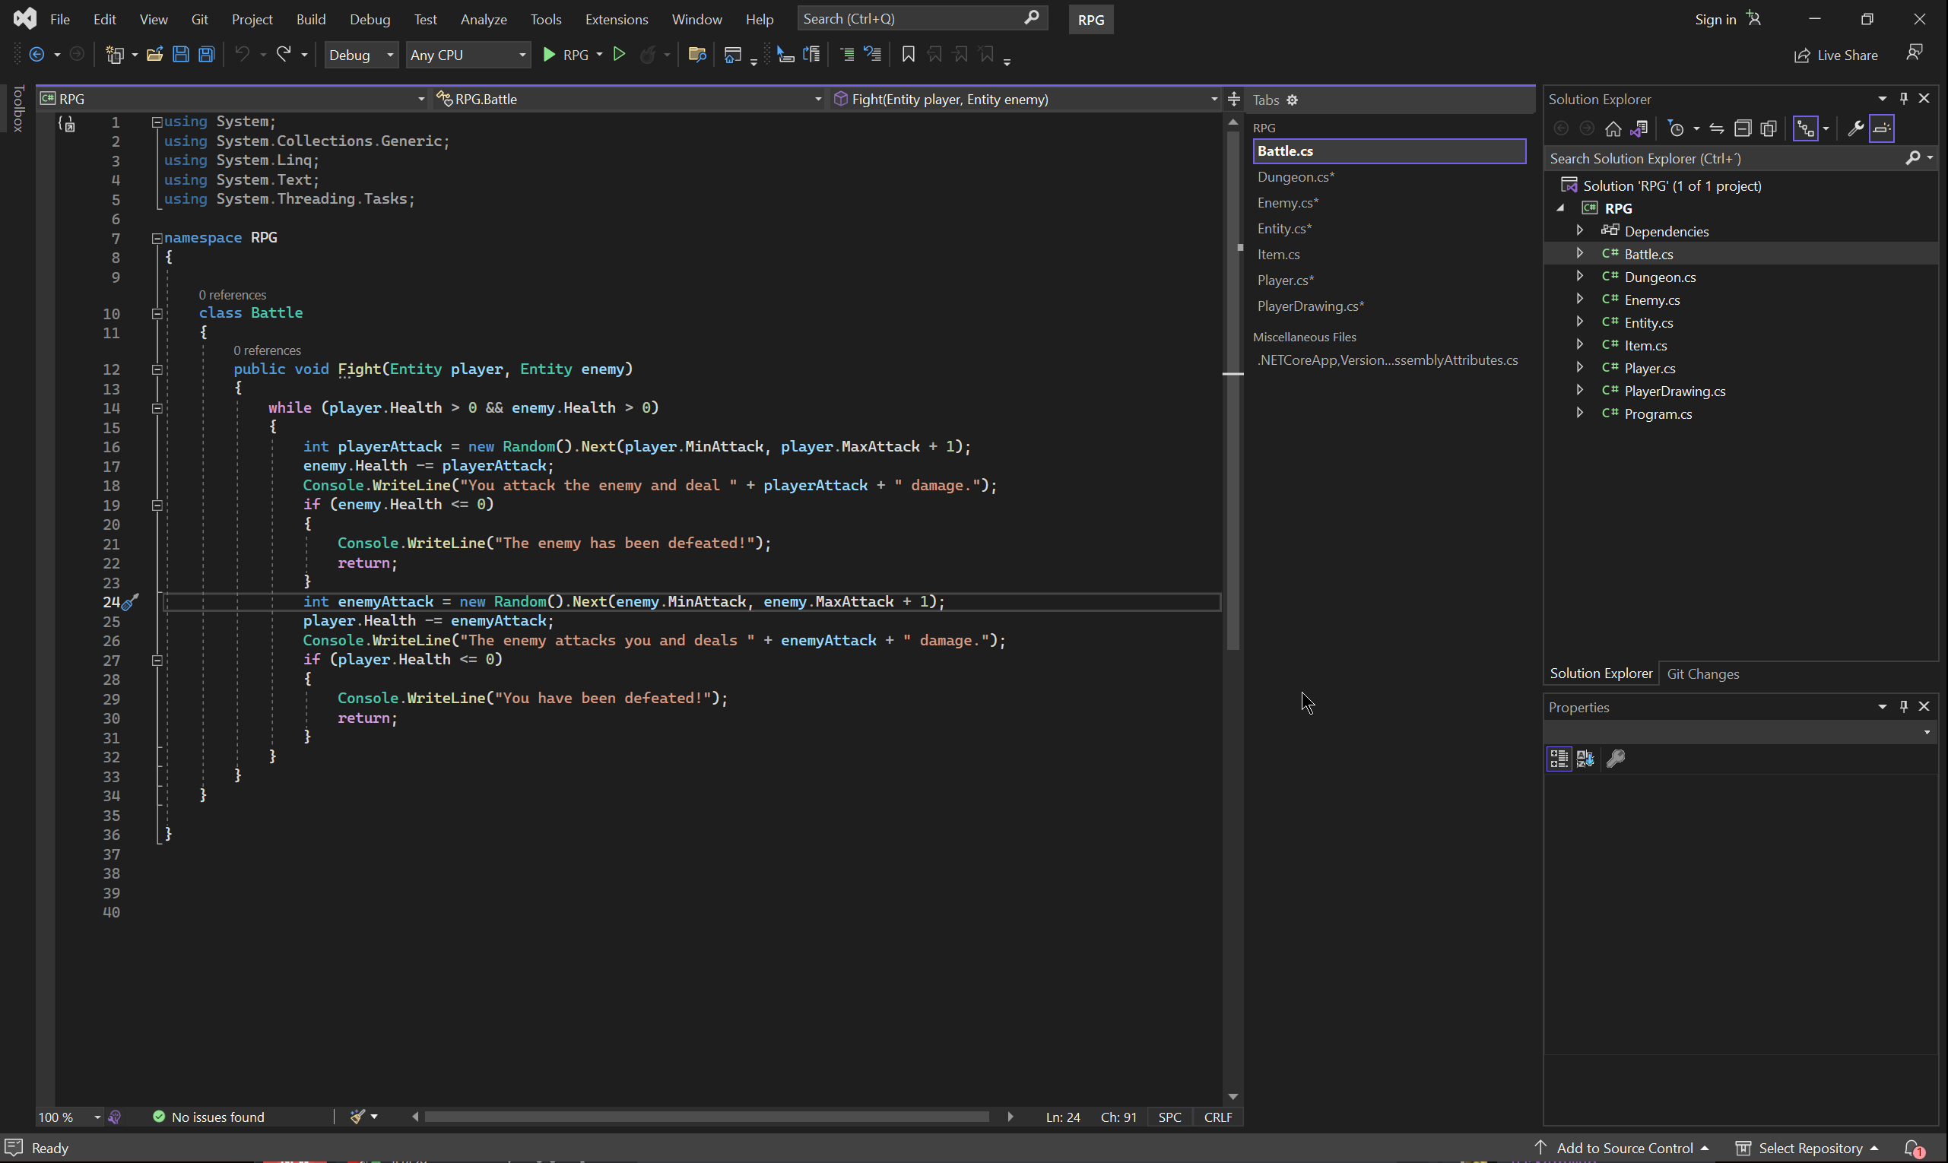This screenshot has width=1948, height=1163.
Task: Click the Collapse All icon in Solution Explorer
Action: [1742, 129]
